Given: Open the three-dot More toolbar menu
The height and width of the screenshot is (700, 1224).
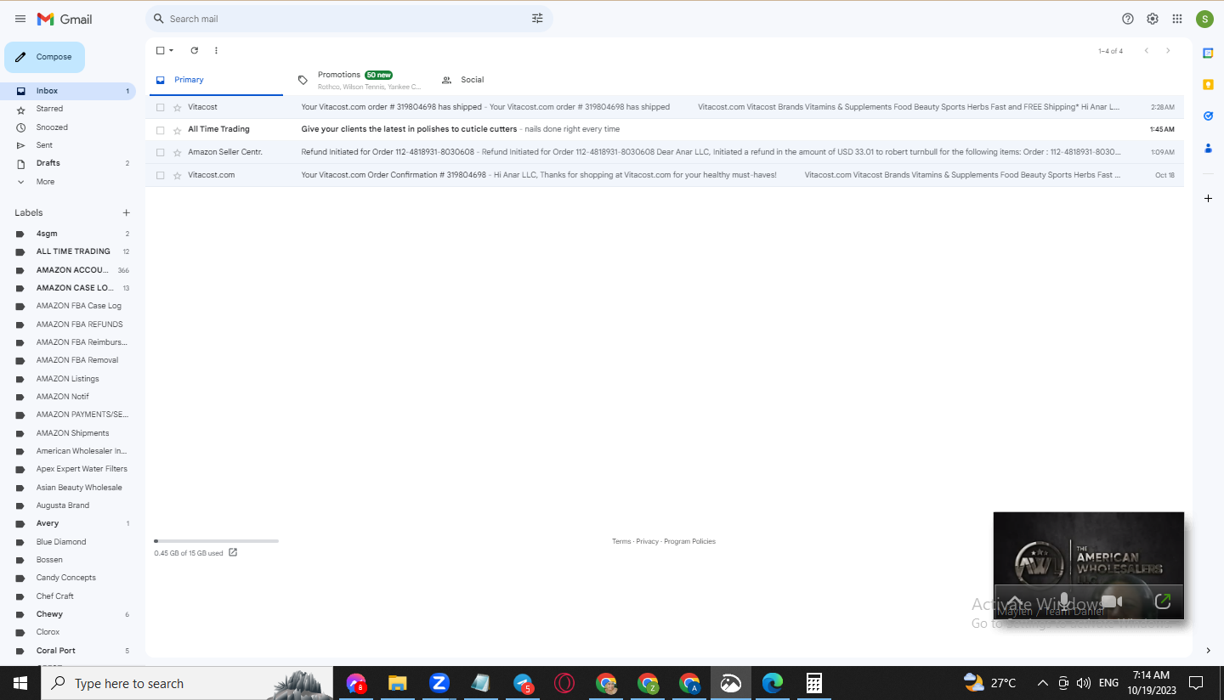Looking at the screenshot, I should (216, 51).
